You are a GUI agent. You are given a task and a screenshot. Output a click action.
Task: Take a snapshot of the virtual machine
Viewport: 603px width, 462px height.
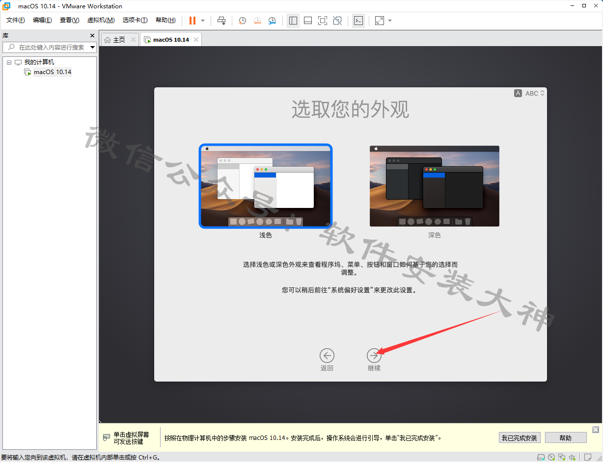coord(242,21)
